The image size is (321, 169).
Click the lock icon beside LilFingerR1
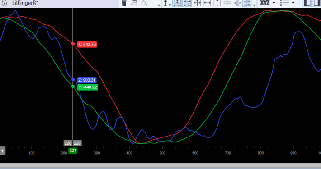(x=4, y=3)
